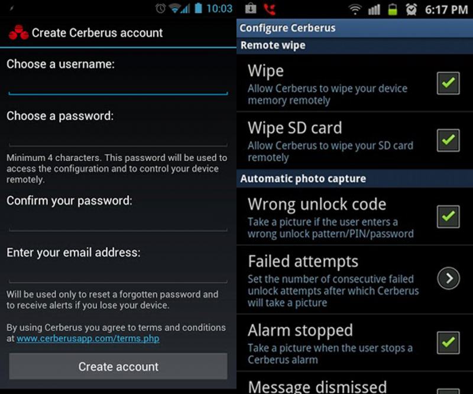Open Failed attempts arrow chevron
The height and width of the screenshot is (394, 473).
[449, 279]
